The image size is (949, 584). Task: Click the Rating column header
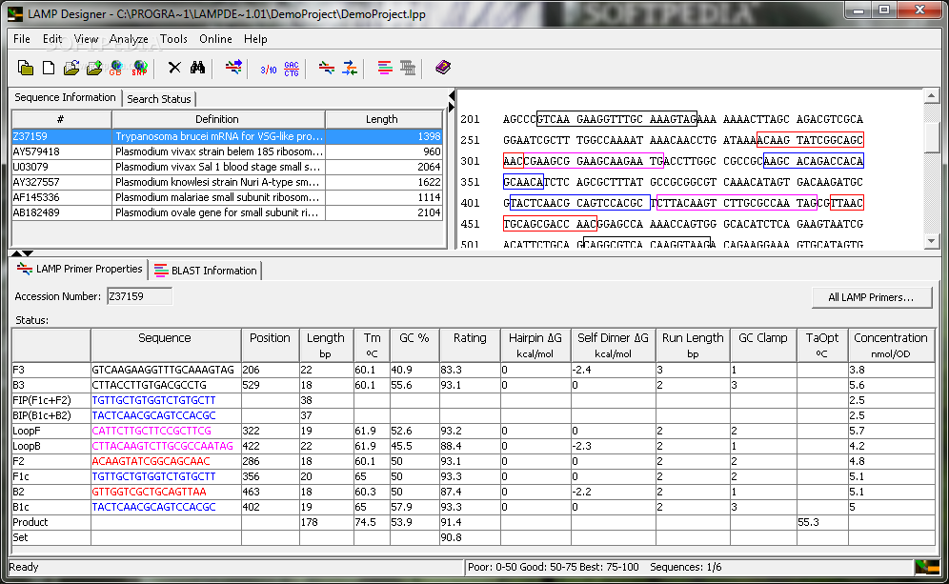(x=470, y=345)
